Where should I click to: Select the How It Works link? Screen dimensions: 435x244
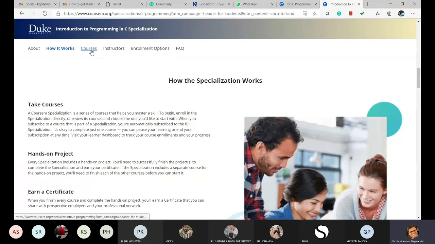(x=60, y=48)
